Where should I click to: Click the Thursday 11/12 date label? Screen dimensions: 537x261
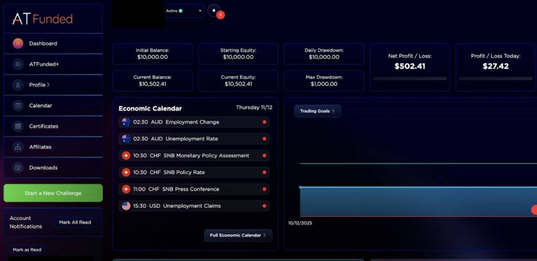(254, 107)
